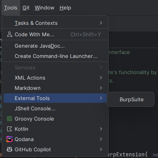Click the Code With Me person icon

pyautogui.click(x=9, y=34)
